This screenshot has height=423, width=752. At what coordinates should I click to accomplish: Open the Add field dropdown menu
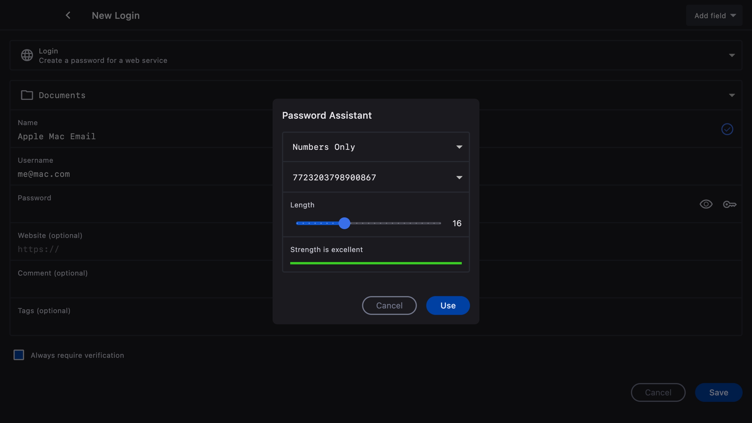pyautogui.click(x=714, y=16)
